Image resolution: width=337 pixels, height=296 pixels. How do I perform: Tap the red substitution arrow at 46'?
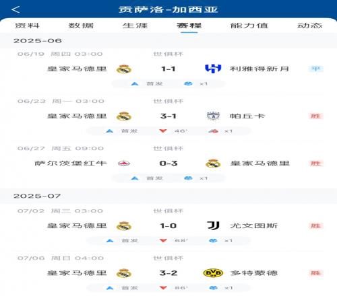[x=163, y=131]
